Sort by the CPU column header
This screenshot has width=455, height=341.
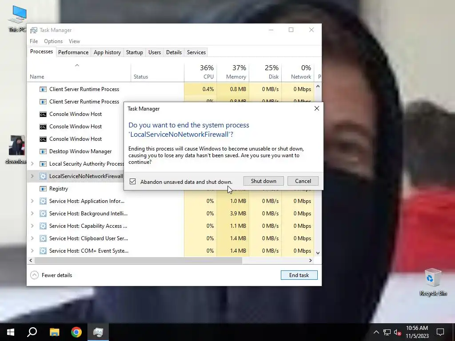(200, 72)
